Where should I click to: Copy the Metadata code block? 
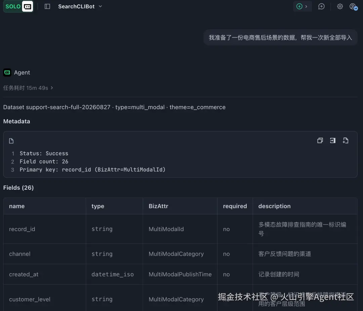pyautogui.click(x=320, y=140)
